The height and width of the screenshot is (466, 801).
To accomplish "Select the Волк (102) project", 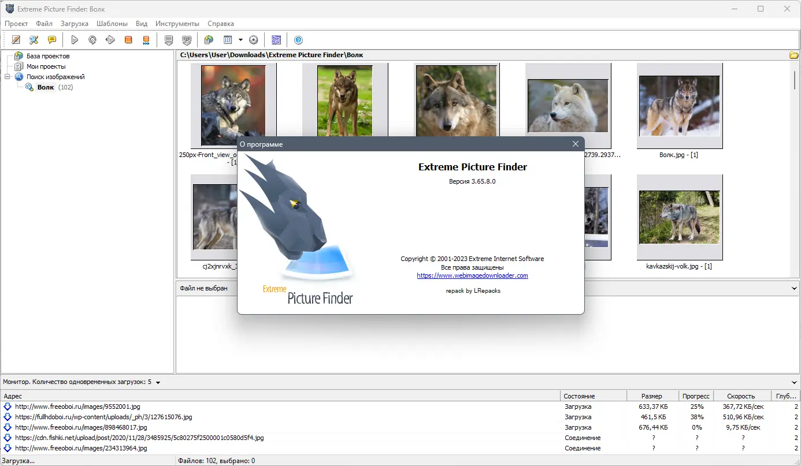I will (x=55, y=87).
